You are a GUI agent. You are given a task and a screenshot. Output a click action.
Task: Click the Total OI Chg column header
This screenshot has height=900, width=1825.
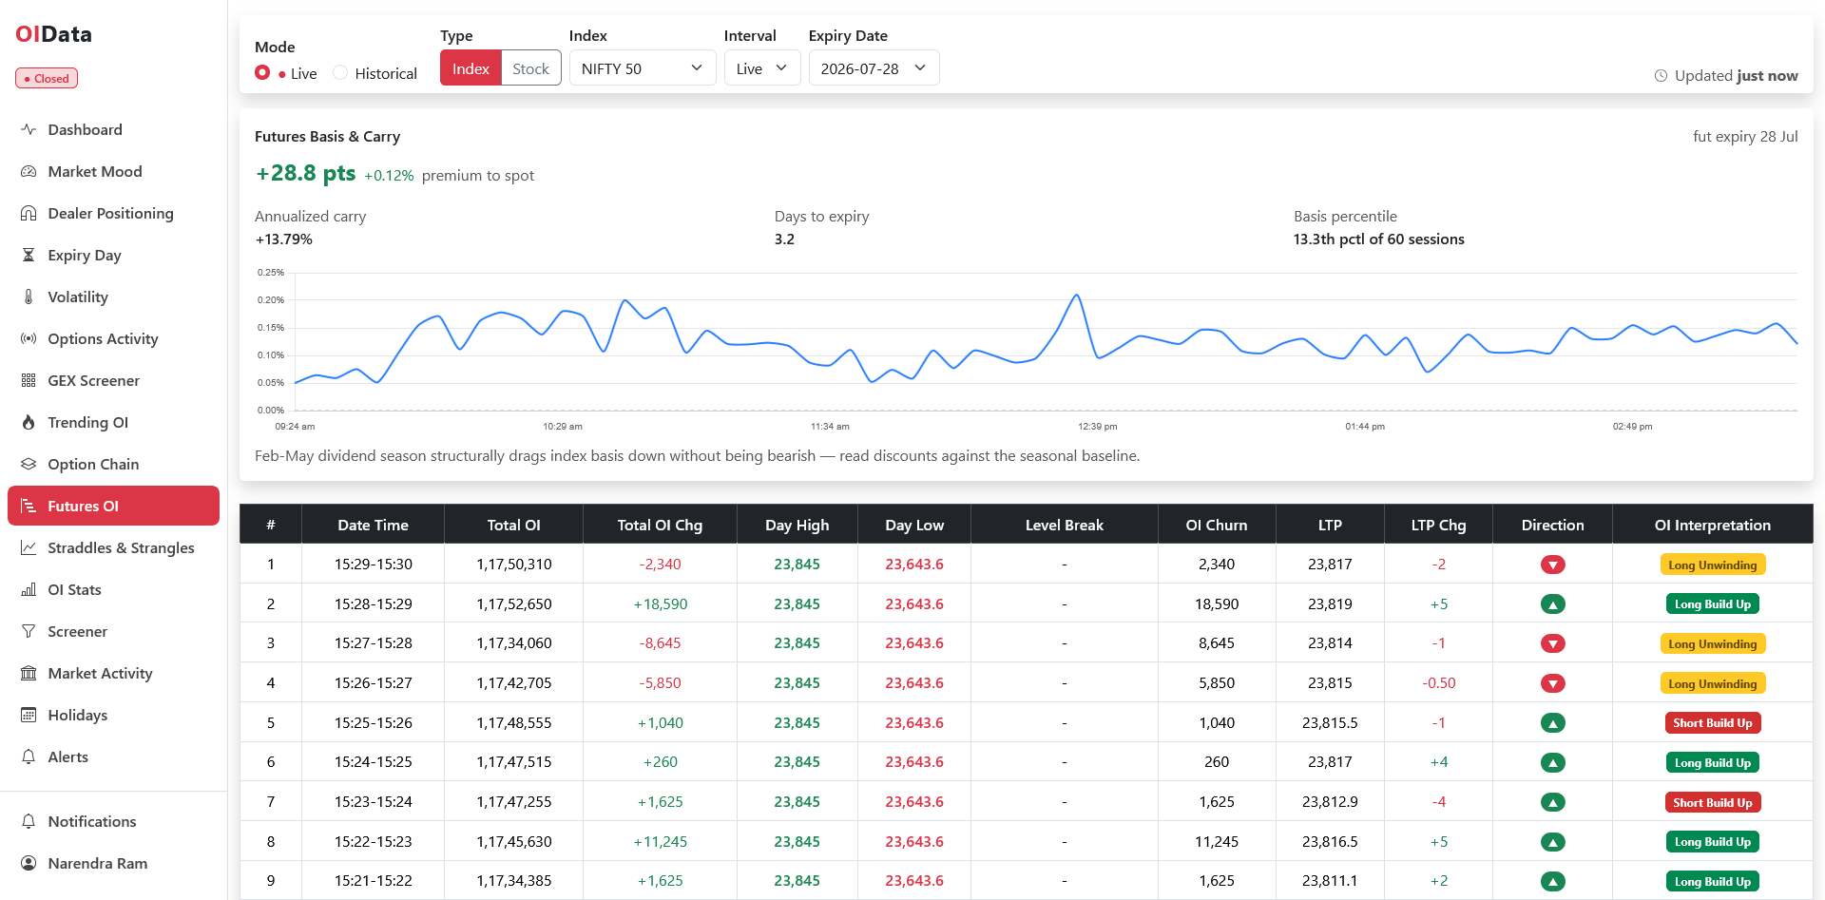660,525
